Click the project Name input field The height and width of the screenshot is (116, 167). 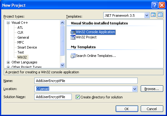tap(86, 81)
